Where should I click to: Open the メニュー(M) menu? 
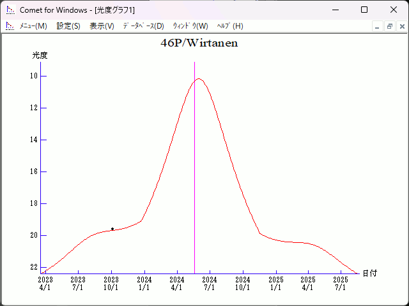pyautogui.click(x=33, y=26)
